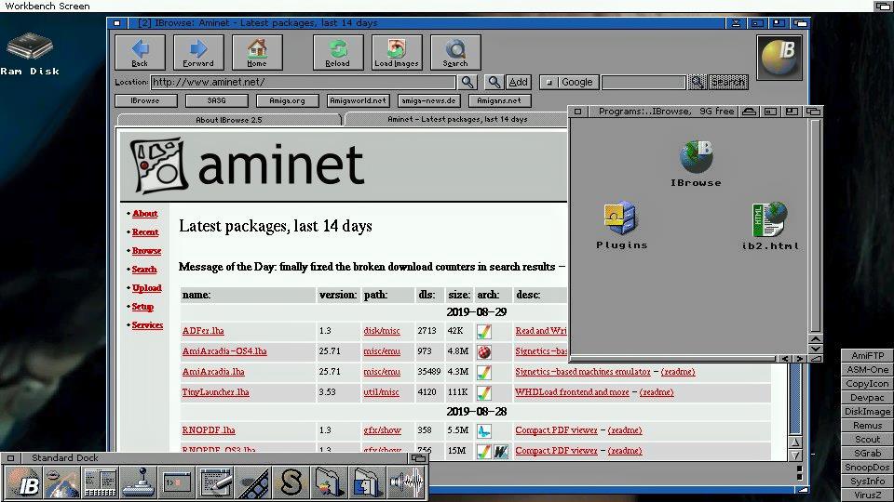
Task: Open the Google search engine cycle chooser
Action: point(569,83)
